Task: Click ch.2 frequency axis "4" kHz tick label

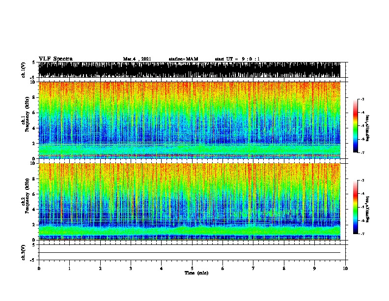Action: pos(34,210)
